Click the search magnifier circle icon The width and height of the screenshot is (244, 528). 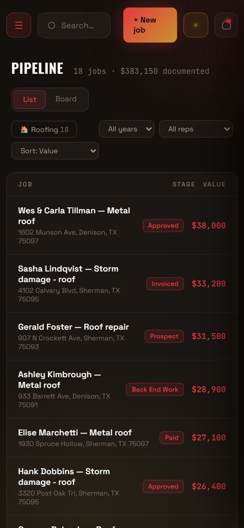click(x=51, y=26)
